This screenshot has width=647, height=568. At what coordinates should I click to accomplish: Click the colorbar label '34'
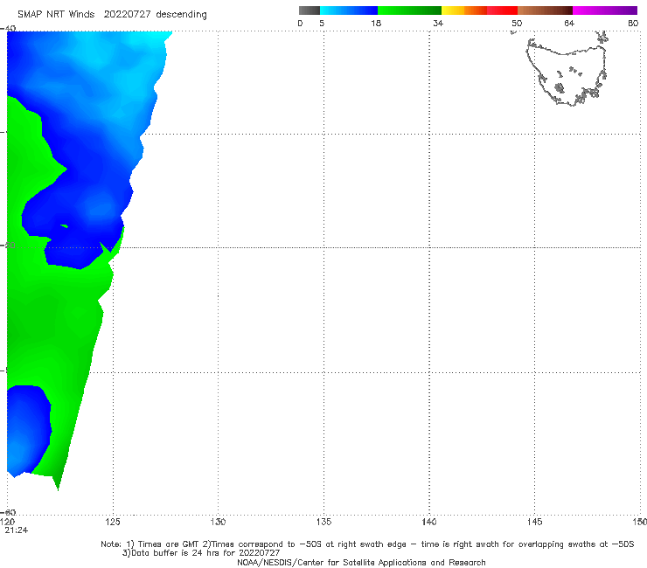(438, 23)
